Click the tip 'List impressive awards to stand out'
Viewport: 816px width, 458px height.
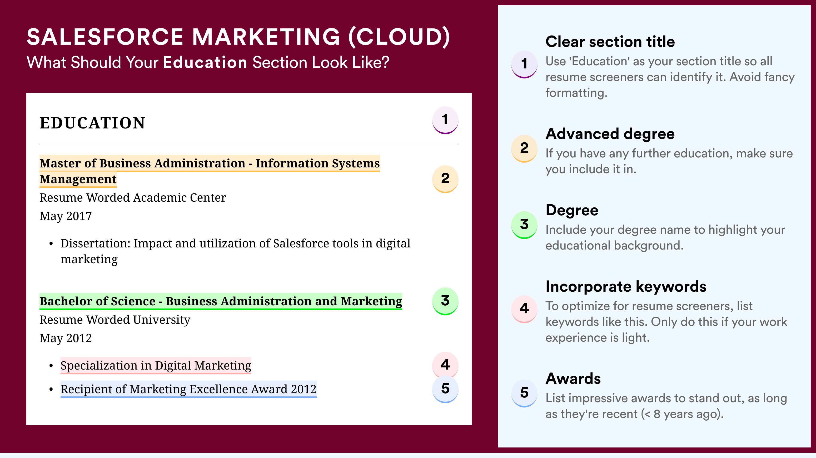[666, 406]
